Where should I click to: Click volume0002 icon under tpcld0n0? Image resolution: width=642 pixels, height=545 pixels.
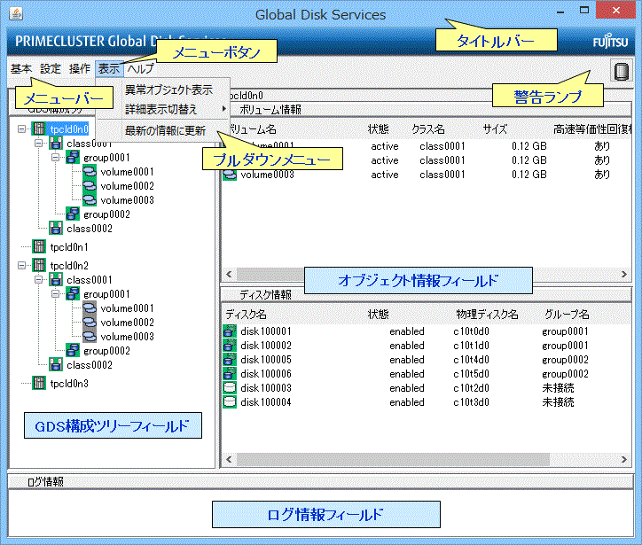(x=90, y=185)
